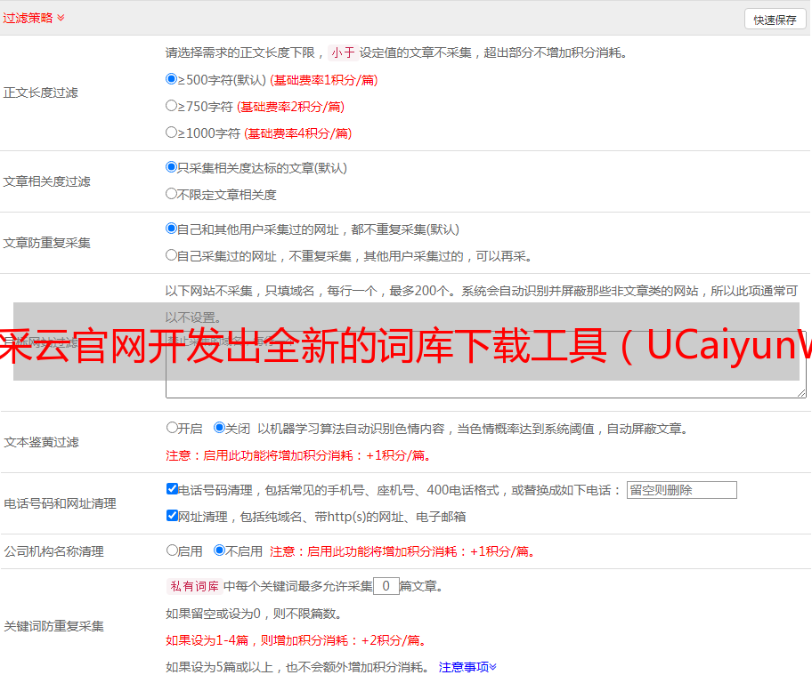
Task: Select 自己和其他用户采集过的网址 option
Action: [x=172, y=229]
